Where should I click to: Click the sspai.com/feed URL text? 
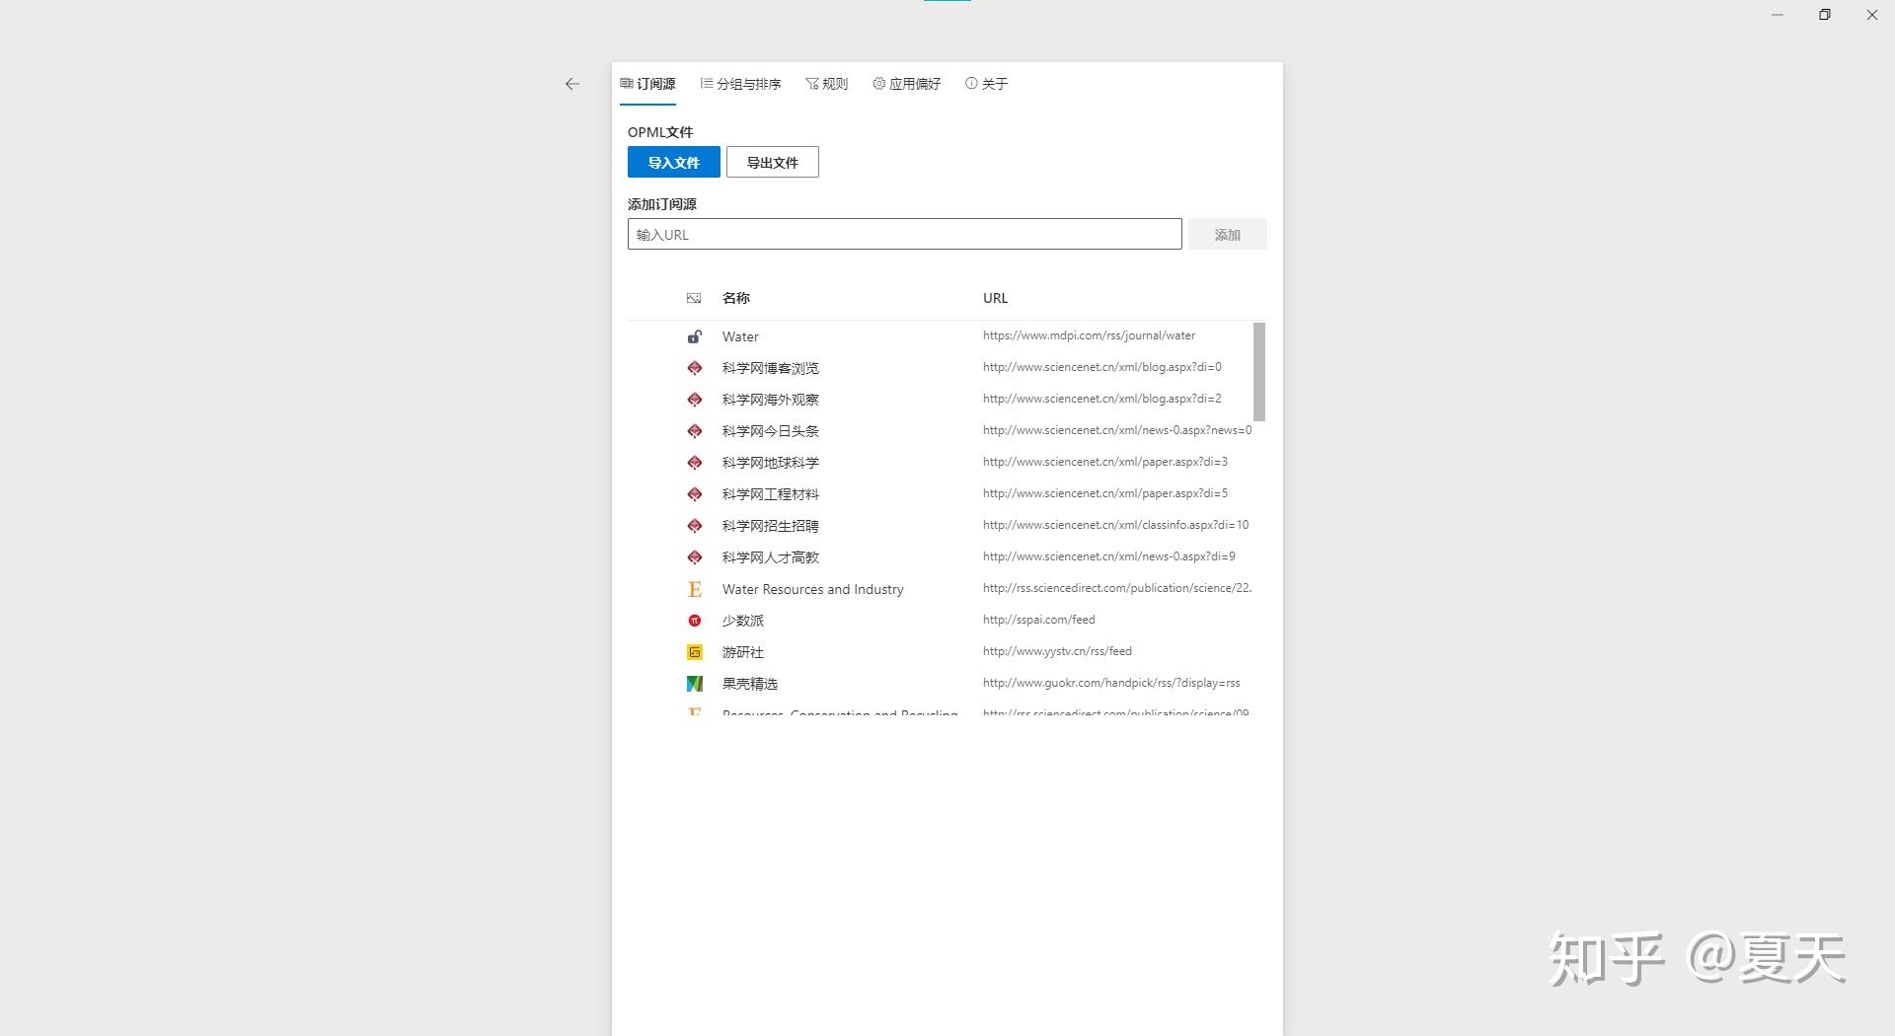[1037, 619]
